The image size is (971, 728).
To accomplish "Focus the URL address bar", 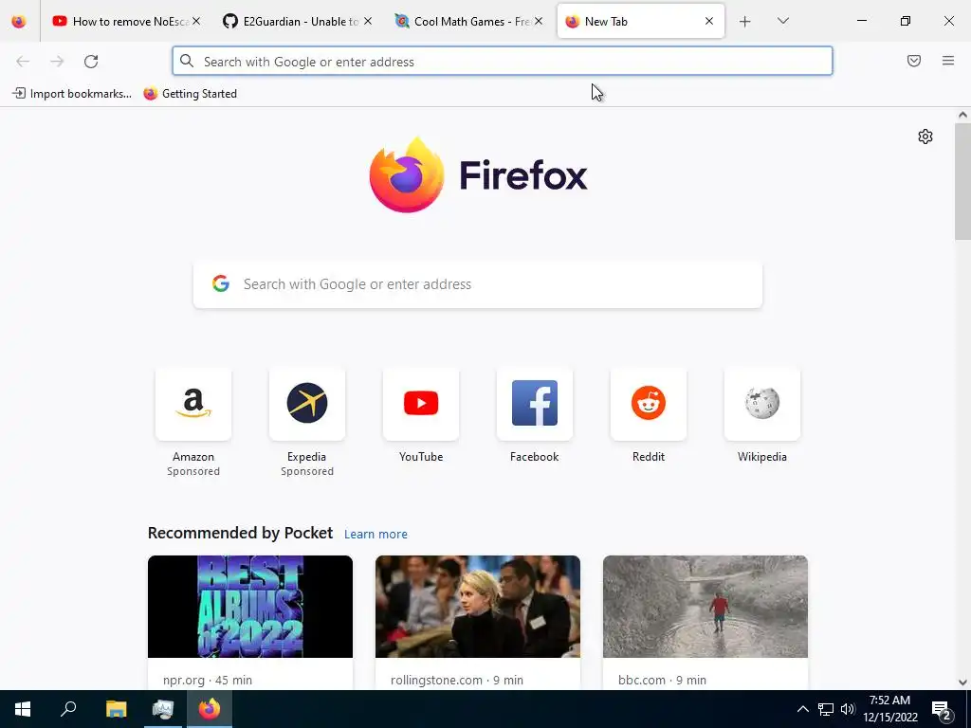I will 503,62.
